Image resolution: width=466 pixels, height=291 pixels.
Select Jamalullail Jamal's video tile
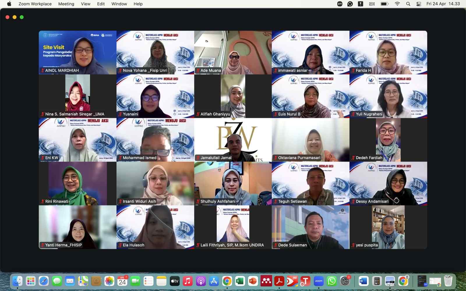tap(233, 140)
